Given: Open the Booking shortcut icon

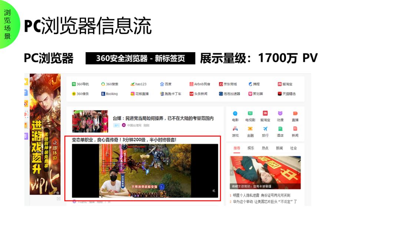Looking at the screenshot, I should pyautogui.click(x=103, y=94).
